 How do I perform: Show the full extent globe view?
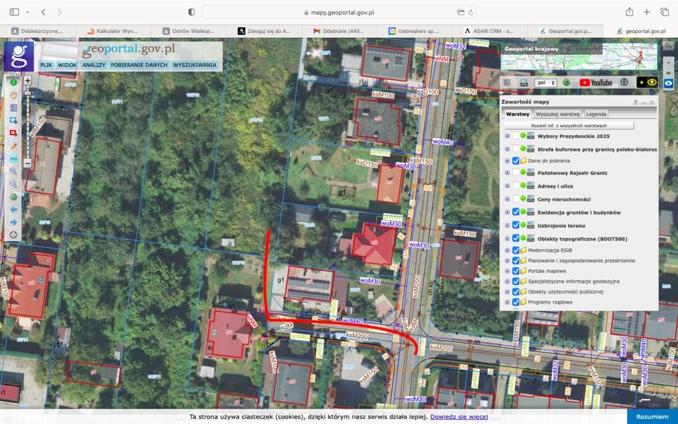point(13,197)
